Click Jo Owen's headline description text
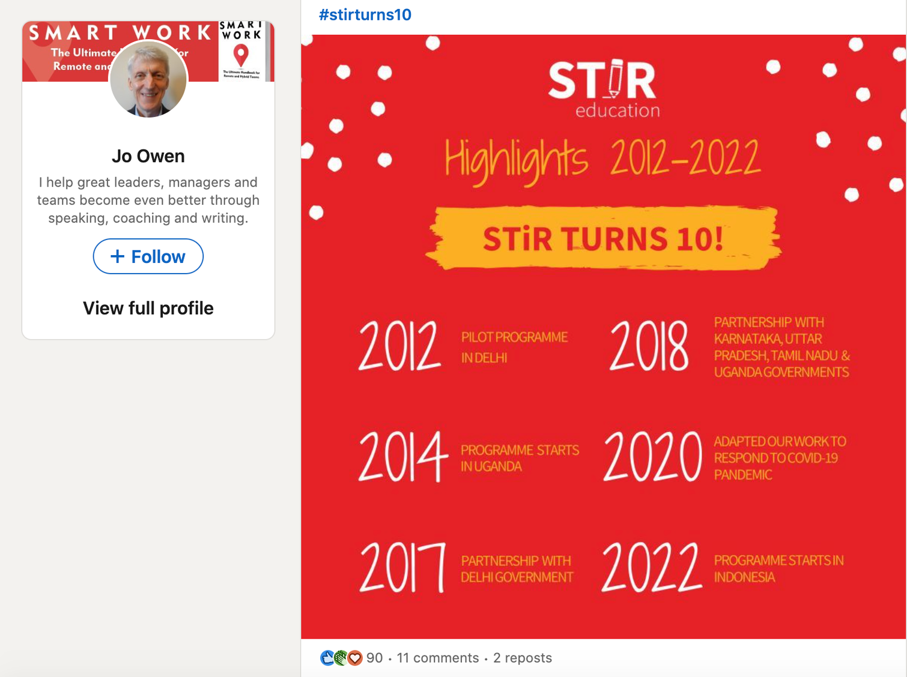907x677 pixels. coord(148,200)
